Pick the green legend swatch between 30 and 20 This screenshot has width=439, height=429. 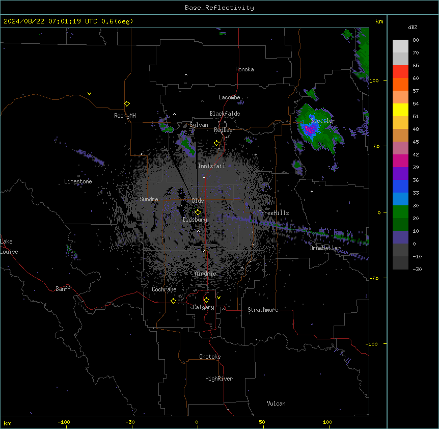coord(400,212)
